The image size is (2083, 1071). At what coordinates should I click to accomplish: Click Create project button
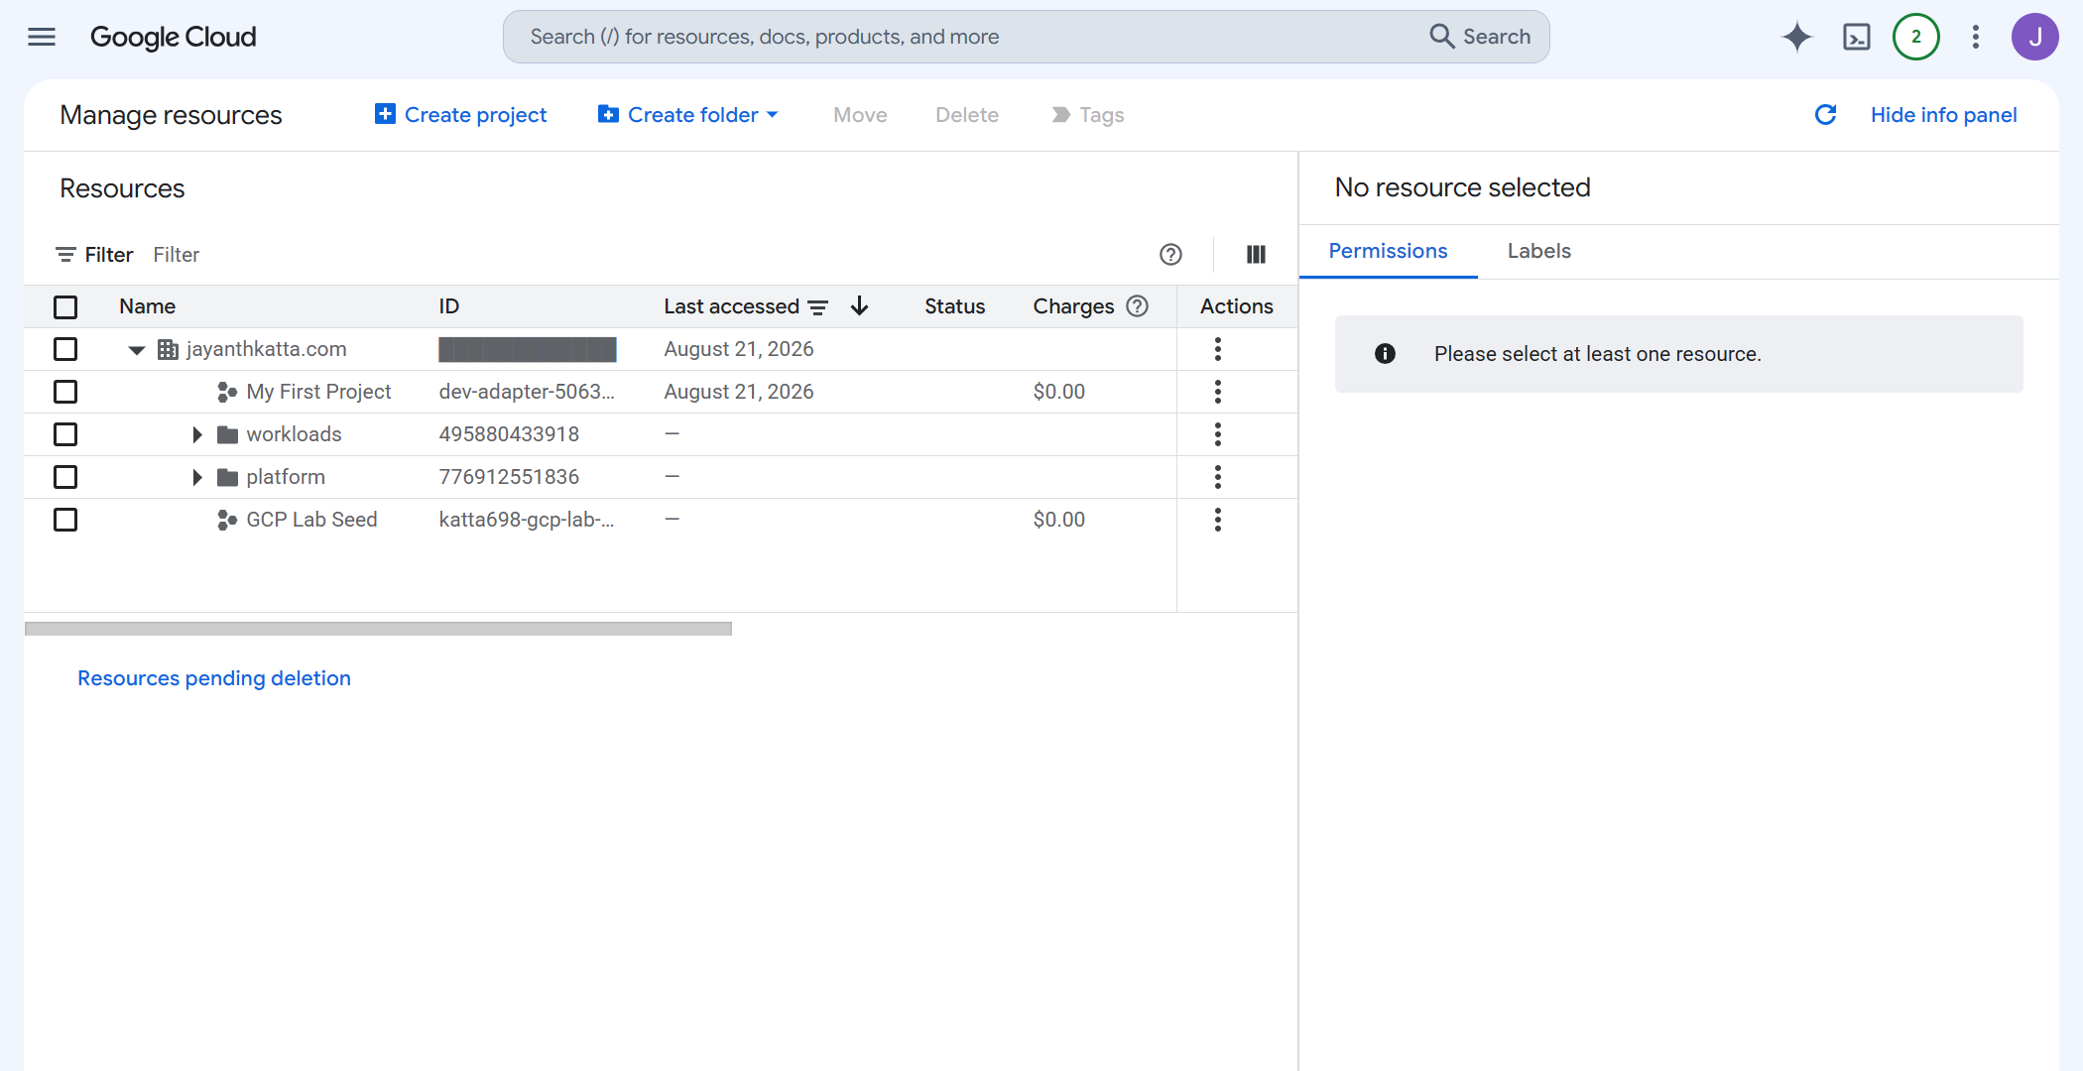click(460, 115)
